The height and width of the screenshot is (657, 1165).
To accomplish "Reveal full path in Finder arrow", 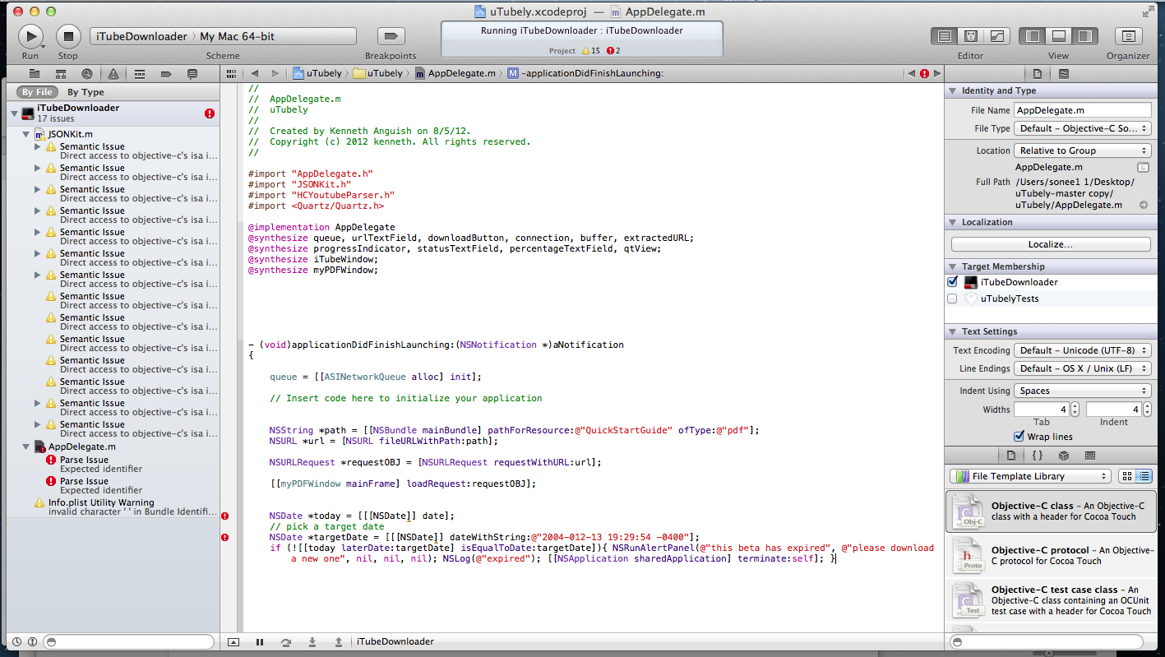I will (1144, 205).
